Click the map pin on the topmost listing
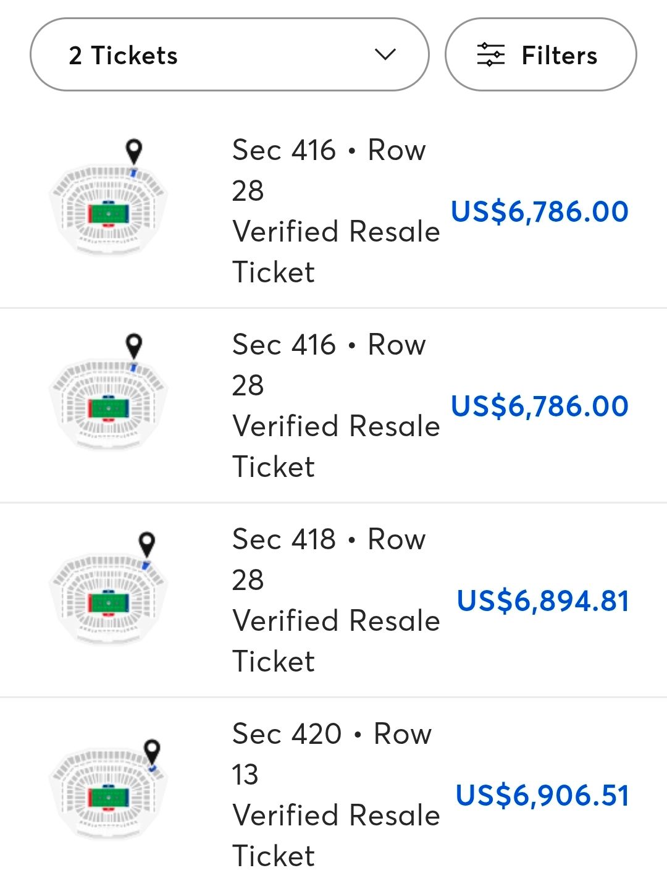Viewport: 667px width, 881px height. click(x=133, y=151)
